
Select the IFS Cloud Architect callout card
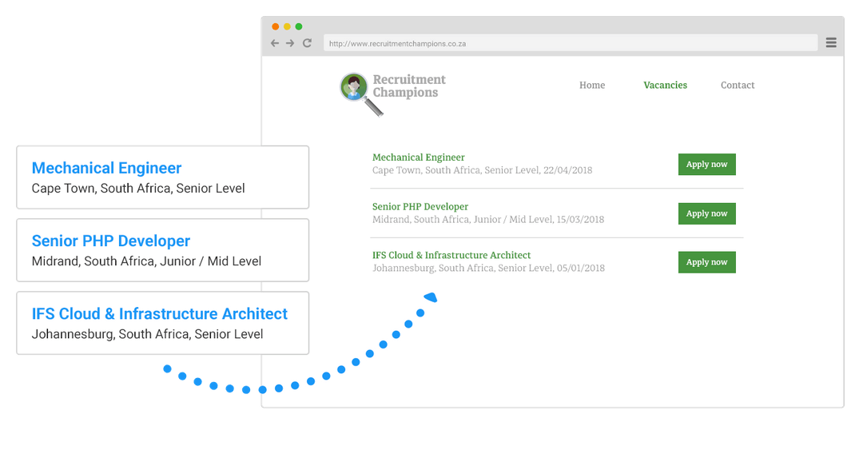pyautogui.click(x=162, y=323)
